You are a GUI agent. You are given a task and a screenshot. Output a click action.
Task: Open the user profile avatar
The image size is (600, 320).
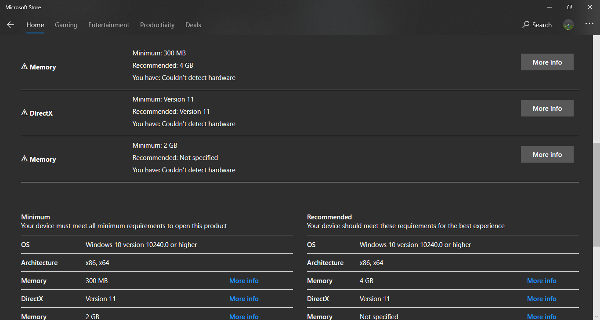point(568,25)
